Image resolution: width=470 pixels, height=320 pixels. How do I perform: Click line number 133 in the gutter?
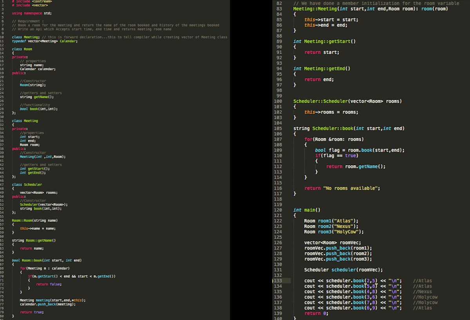coord(278,280)
